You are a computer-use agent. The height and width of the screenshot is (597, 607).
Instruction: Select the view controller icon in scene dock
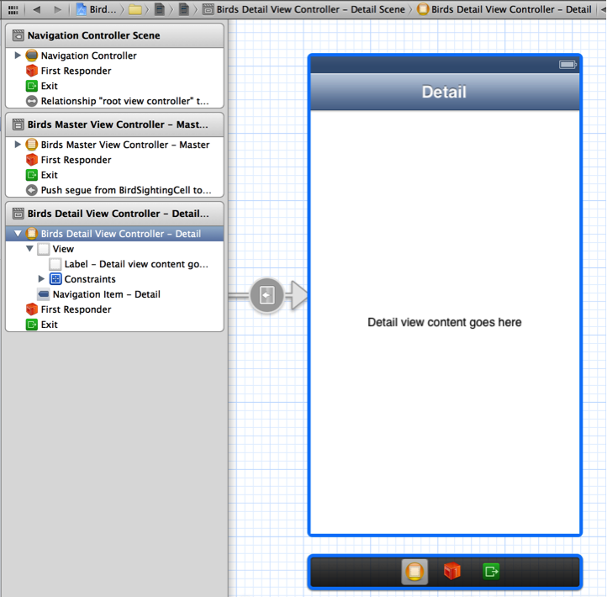click(414, 572)
